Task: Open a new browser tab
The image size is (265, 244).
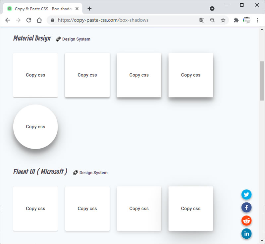Action: (89, 9)
